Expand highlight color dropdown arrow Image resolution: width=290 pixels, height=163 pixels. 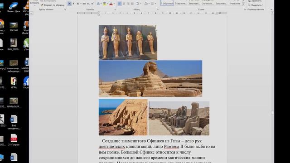(x=108, y=4)
